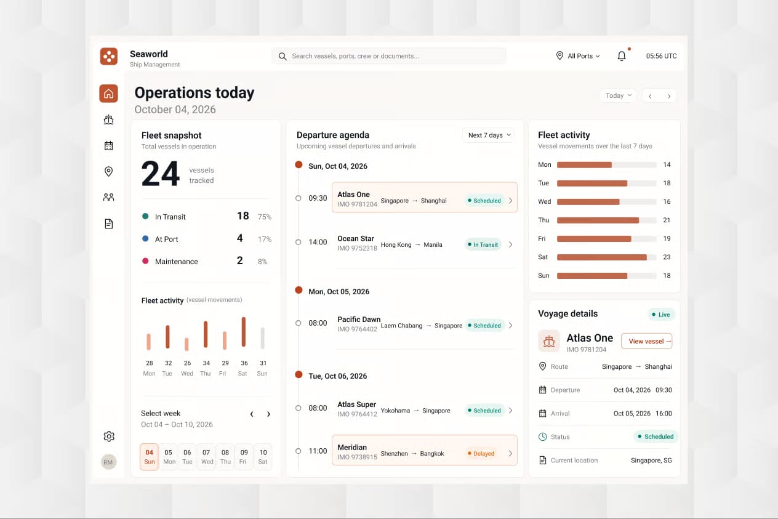Viewport: 778px width, 519px height.
Task: Expand the Ocean Star departure chevron
Action: tap(510, 244)
